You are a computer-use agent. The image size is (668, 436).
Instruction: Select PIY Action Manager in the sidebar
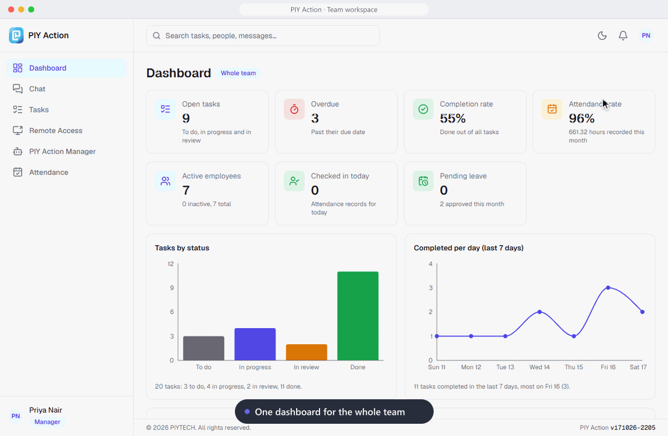66,151
